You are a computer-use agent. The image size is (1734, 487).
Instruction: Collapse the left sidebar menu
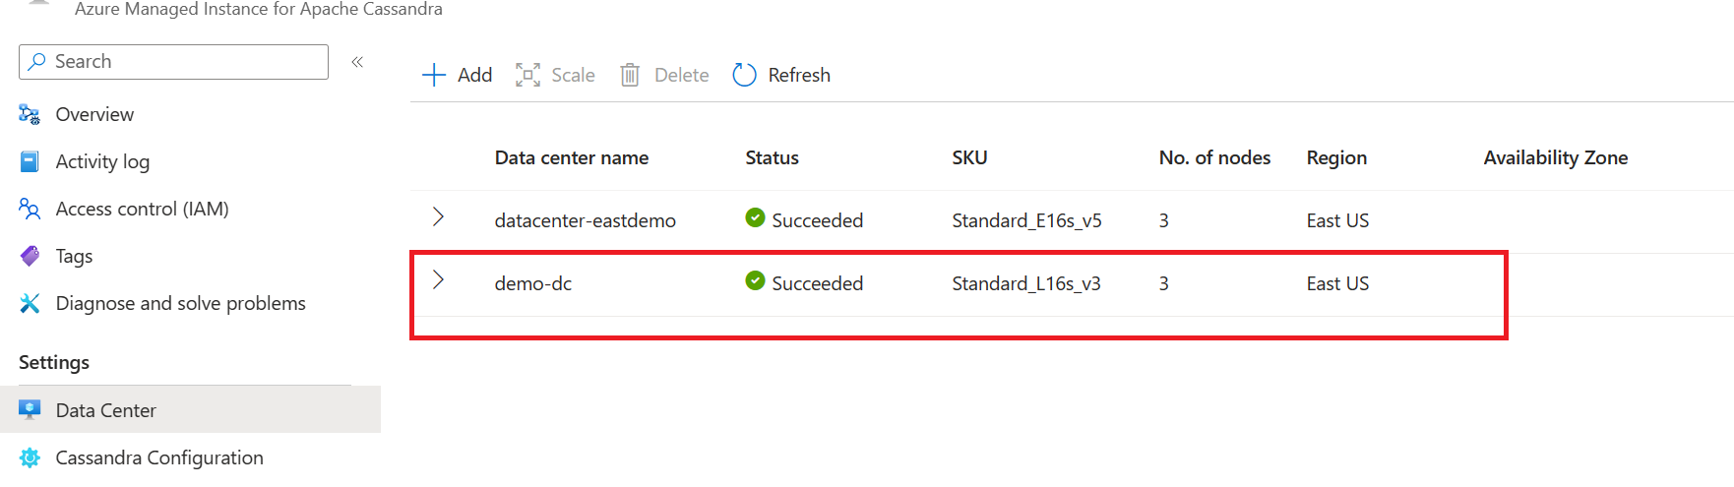(357, 62)
